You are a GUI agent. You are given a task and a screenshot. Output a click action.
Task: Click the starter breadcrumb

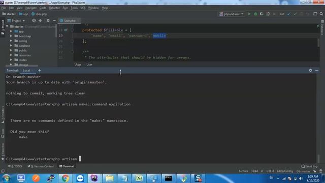[x=9, y=14]
